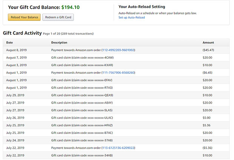Click the Redeem a Gift Card button
Screen dimensions: 234x160
58,17
